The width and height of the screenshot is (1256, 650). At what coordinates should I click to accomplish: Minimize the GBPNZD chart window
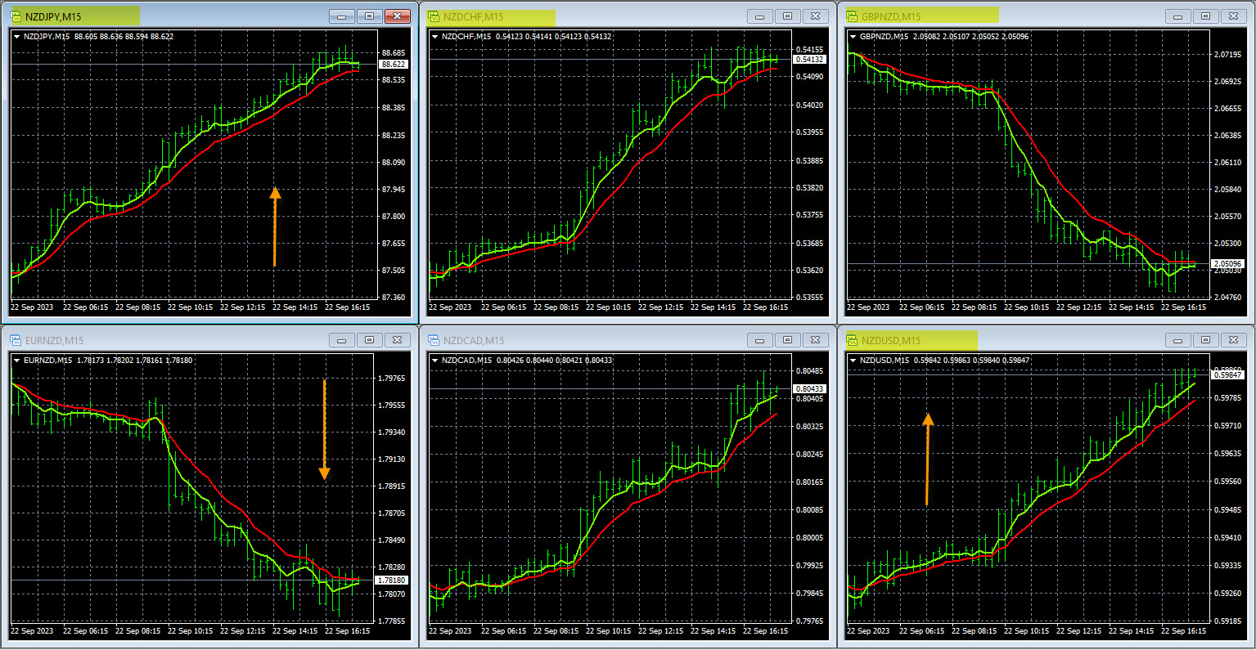coord(1178,16)
